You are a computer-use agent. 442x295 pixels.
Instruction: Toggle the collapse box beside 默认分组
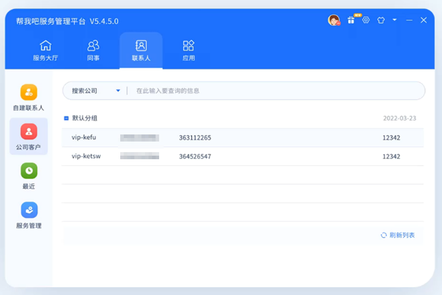point(66,118)
